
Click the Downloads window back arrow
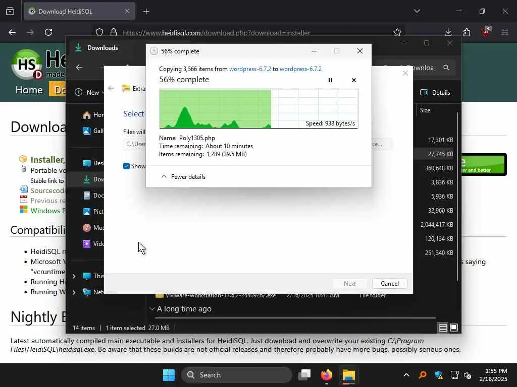pyautogui.click(x=79, y=68)
